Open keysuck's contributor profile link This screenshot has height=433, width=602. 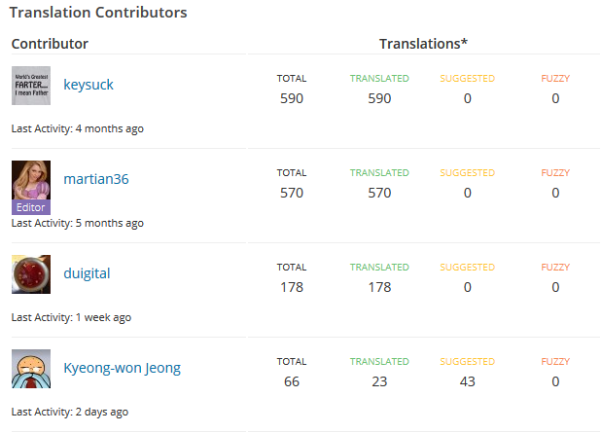(89, 85)
